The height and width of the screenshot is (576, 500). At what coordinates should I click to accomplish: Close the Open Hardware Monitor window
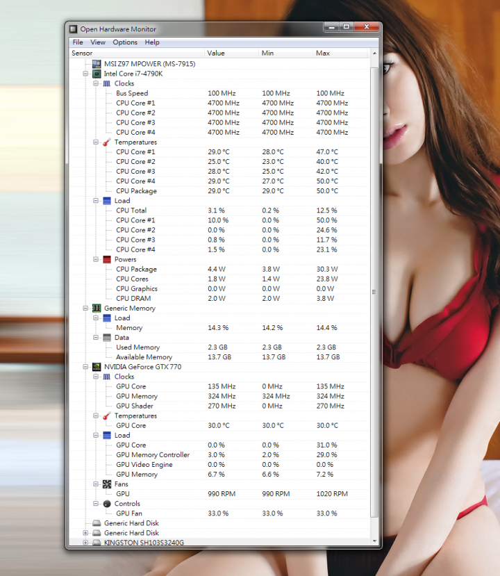coord(367,27)
